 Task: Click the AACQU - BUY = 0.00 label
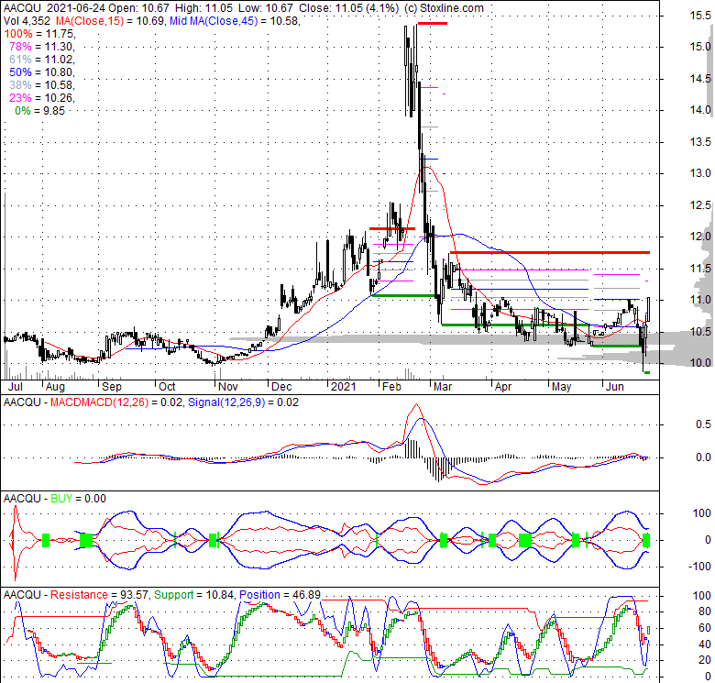(x=55, y=499)
